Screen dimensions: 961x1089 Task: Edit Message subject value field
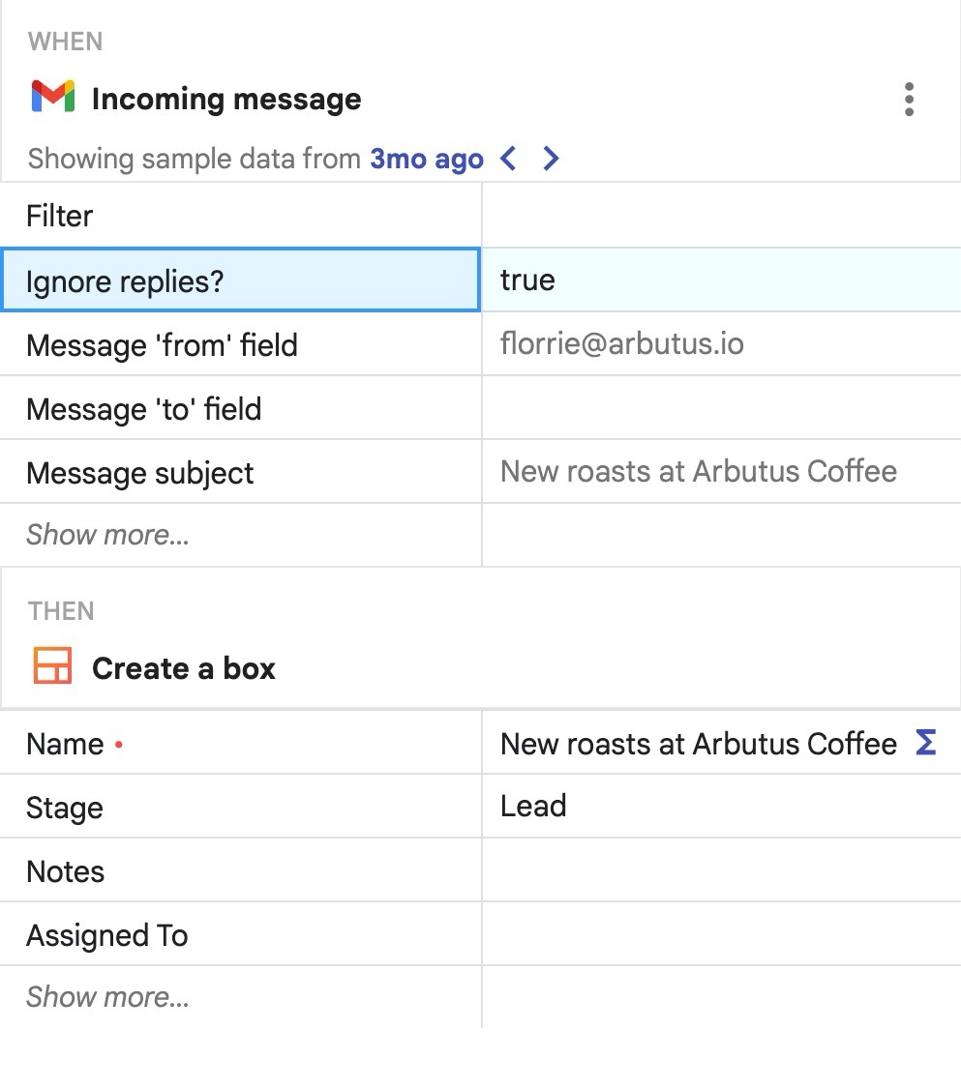coord(721,472)
